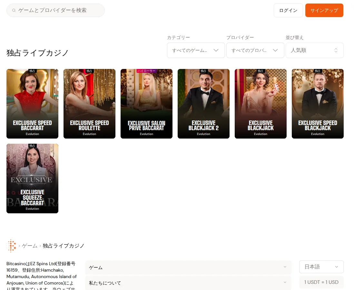This screenshot has width=354, height=290.
Task: Click the 独占 badge on Speed Roulette
Action: coord(89,71)
